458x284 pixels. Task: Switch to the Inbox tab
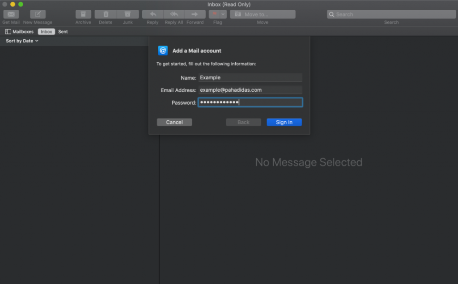point(47,32)
